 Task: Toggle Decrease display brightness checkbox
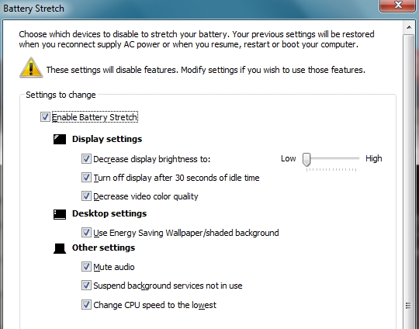pyautogui.click(x=86, y=159)
